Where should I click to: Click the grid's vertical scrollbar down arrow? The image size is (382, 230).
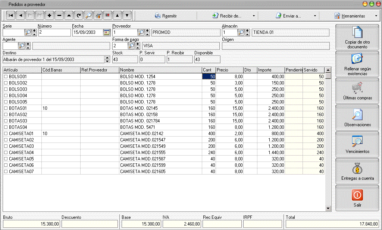(328, 208)
